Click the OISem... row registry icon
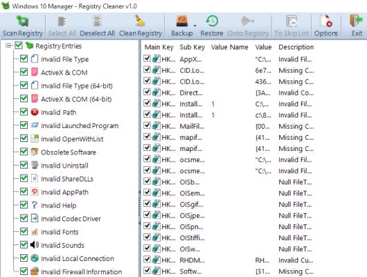This screenshot has width=367, height=277. 156,193
